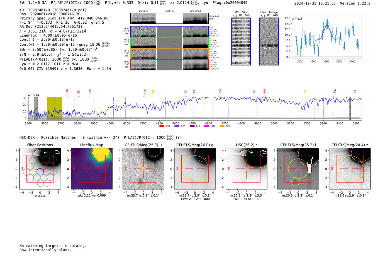390x265 pixels.
Task: Click the MgII magenta legend swatch
Action: tap(206, 126)
